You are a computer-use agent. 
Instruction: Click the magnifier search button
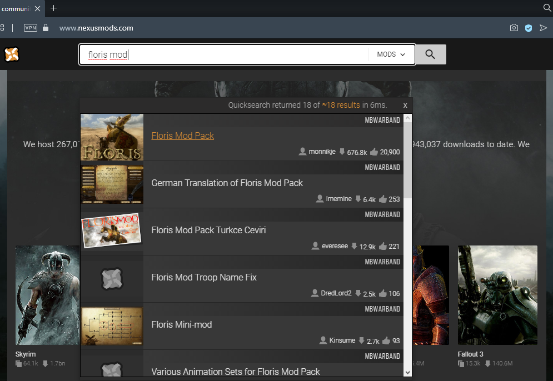[x=430, y=54]
